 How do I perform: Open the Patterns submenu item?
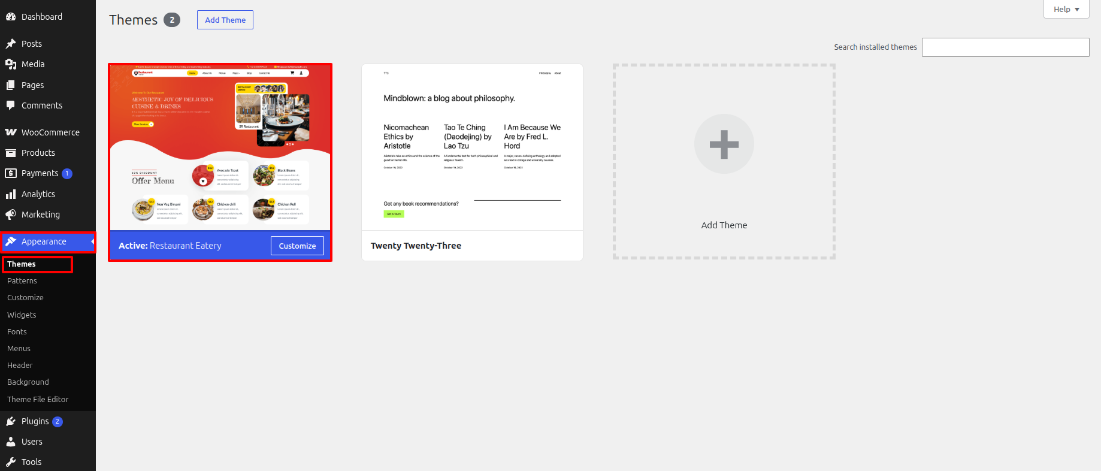coord(22,280)
